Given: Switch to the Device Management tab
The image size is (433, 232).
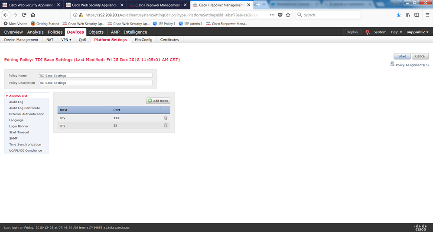Looking at the screenshot, I should point(21,40).
